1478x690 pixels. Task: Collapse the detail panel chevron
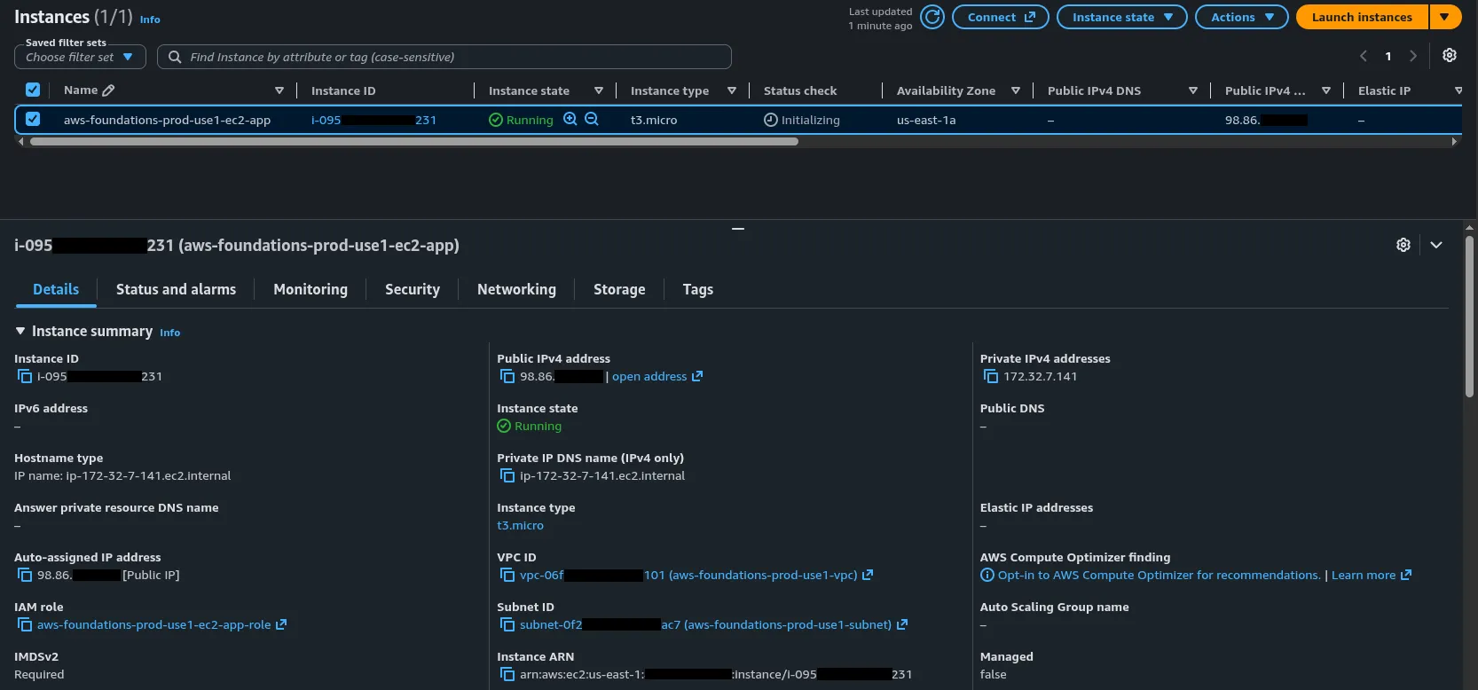(x=1436, y=245)
